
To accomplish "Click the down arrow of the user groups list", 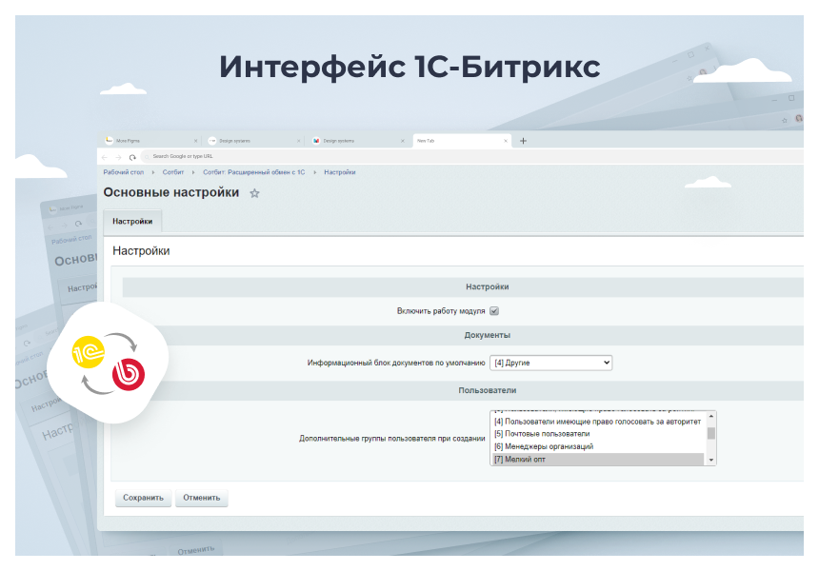I will pos(710,460).
